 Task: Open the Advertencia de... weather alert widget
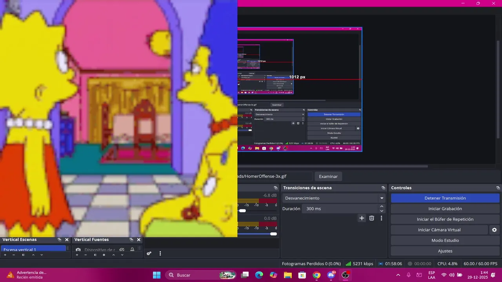(27, 275)
